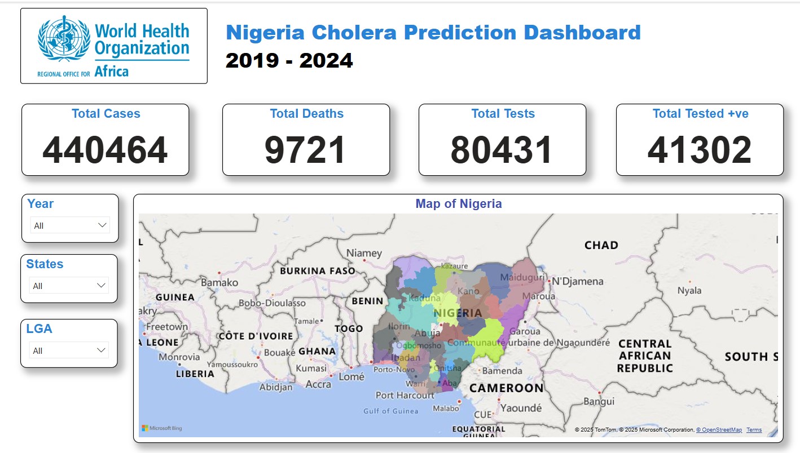Select the Kano area on the map
This screenshot has width=800, height=453.
click(468, 291)
